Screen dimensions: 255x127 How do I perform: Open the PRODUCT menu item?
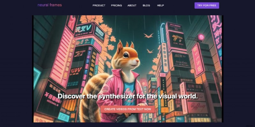(x=99, y=5)
